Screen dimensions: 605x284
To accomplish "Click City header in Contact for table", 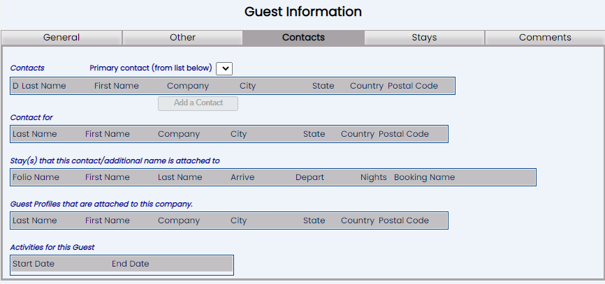I will click(238, 134).
